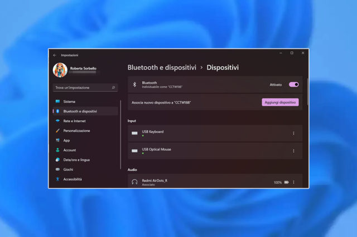The height and width of the screenshot is (237, 357).
Task: Click the sidebar vertical scrollbar
Action: click(x=120, y=135)
